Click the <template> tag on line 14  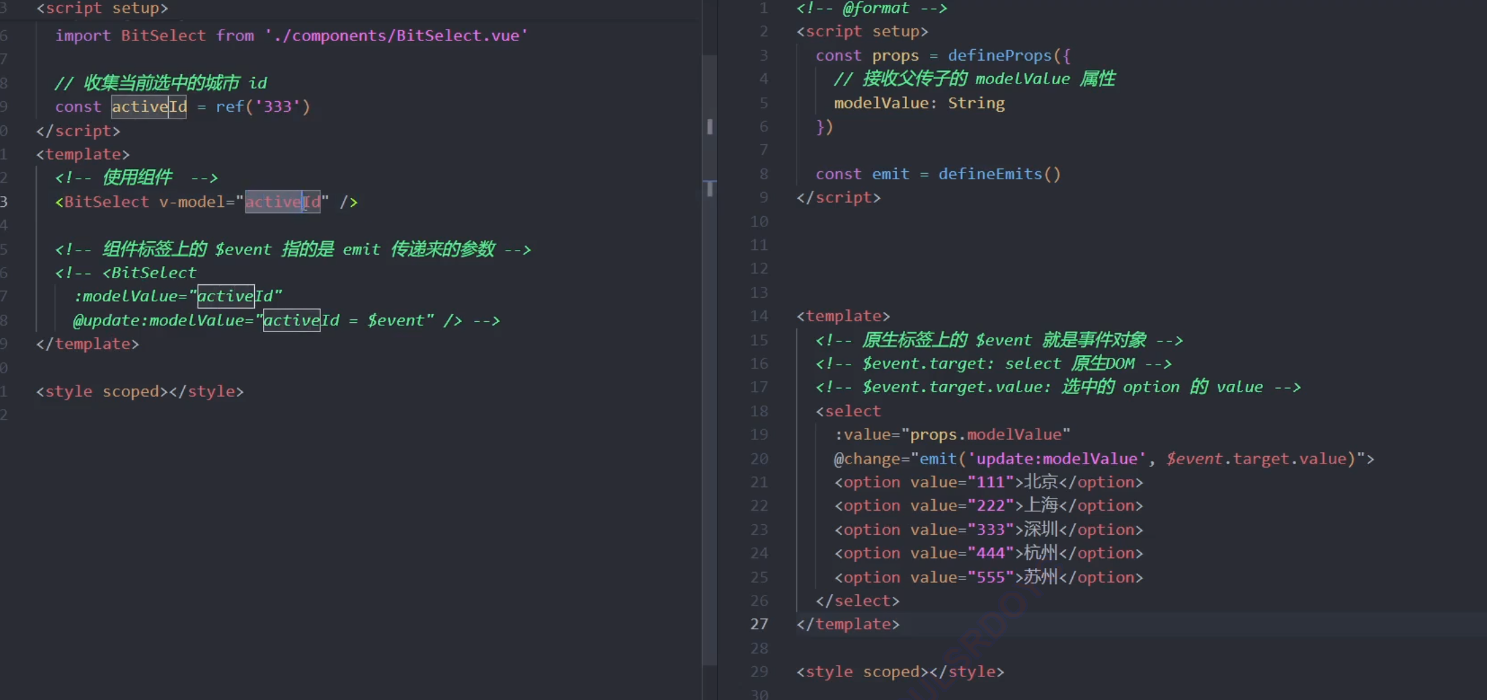[x=843, y=317]
